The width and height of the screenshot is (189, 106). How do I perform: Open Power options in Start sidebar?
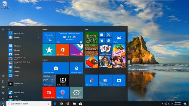coord(3,98)
